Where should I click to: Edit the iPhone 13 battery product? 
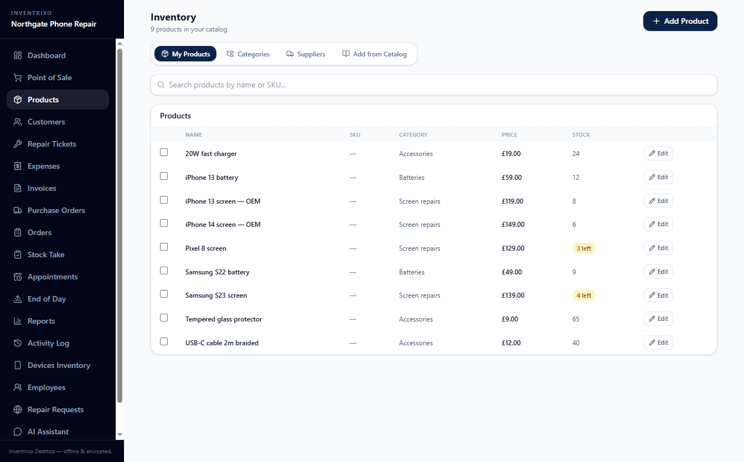click(658, 177)
